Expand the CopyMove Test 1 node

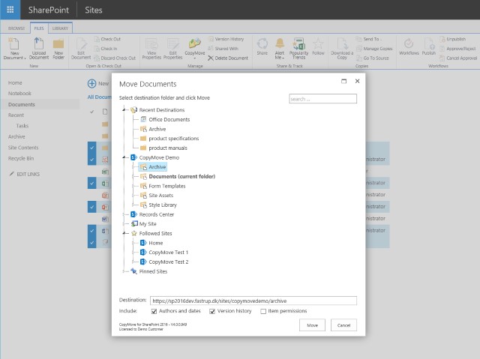(x=133, y=253)
